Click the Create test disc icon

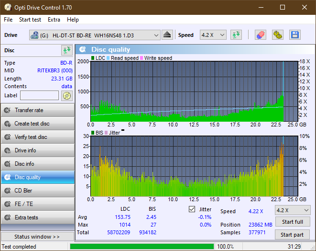point(8,124)
